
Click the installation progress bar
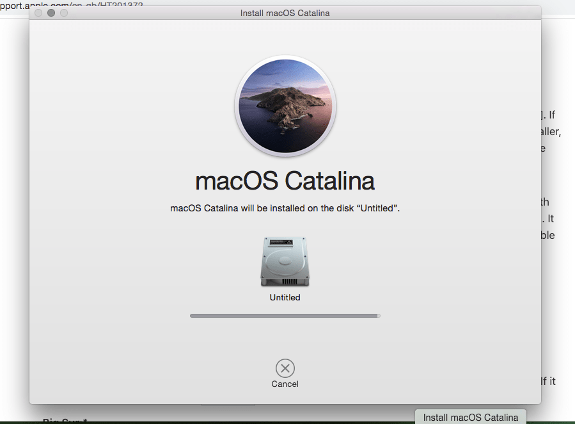(285, 316)
